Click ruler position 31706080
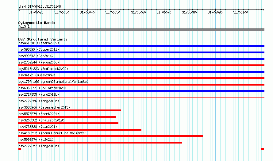Viewport: 273px width, 161px height. [x=190, y=12]
